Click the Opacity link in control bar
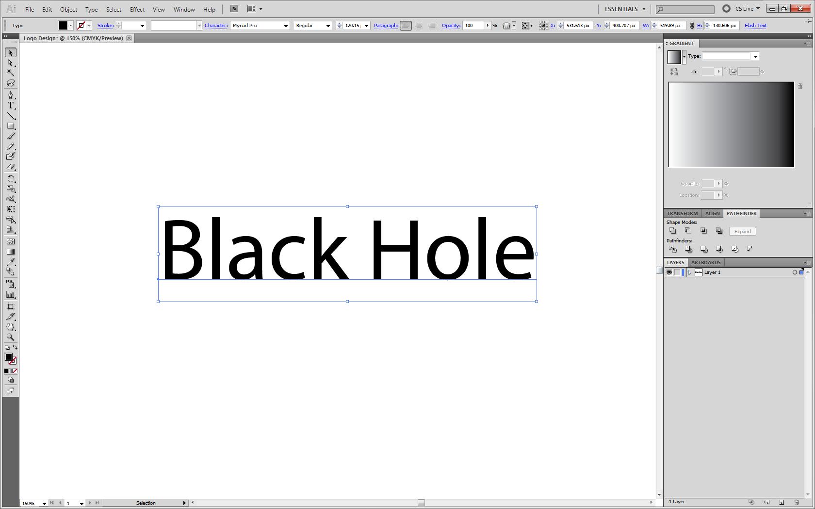This screenshot has height=509, width=815. click(451, 26)
